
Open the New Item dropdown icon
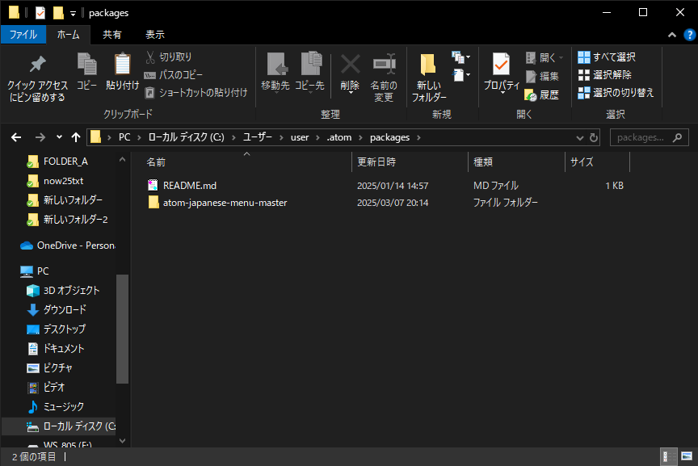460,57
